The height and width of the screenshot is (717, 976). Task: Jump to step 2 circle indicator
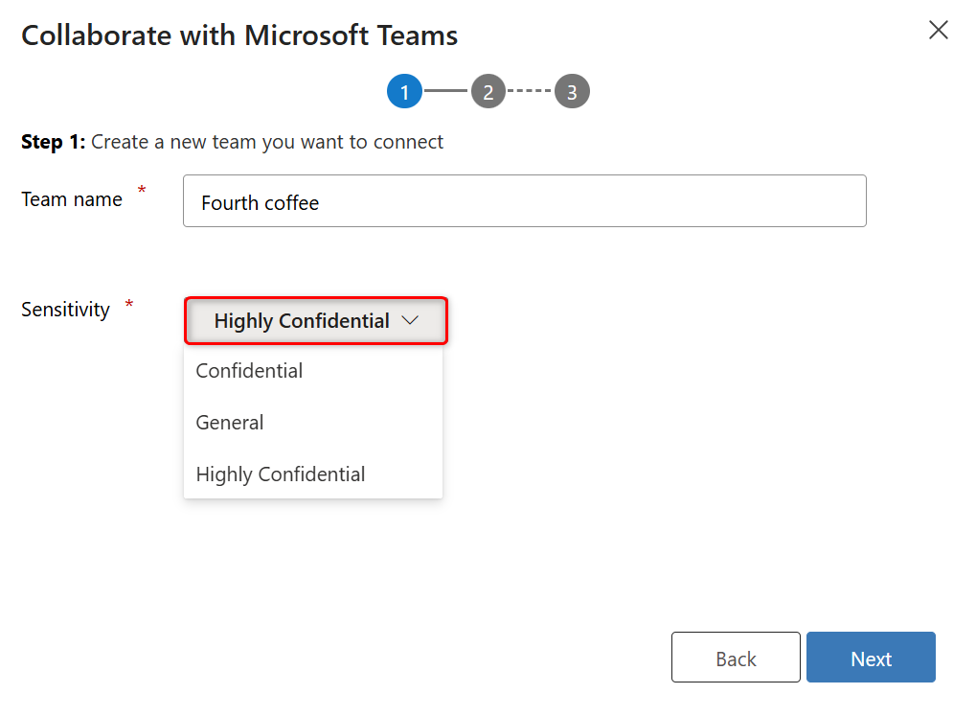click(x=488, y=92)
